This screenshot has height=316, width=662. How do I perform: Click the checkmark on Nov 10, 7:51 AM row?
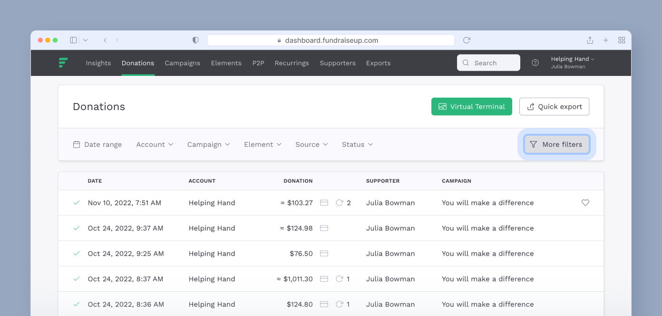pos(76,203)
